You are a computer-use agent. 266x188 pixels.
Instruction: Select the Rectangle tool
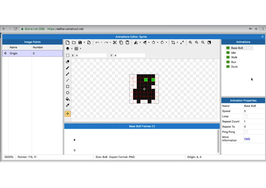[x=68, y=87]
